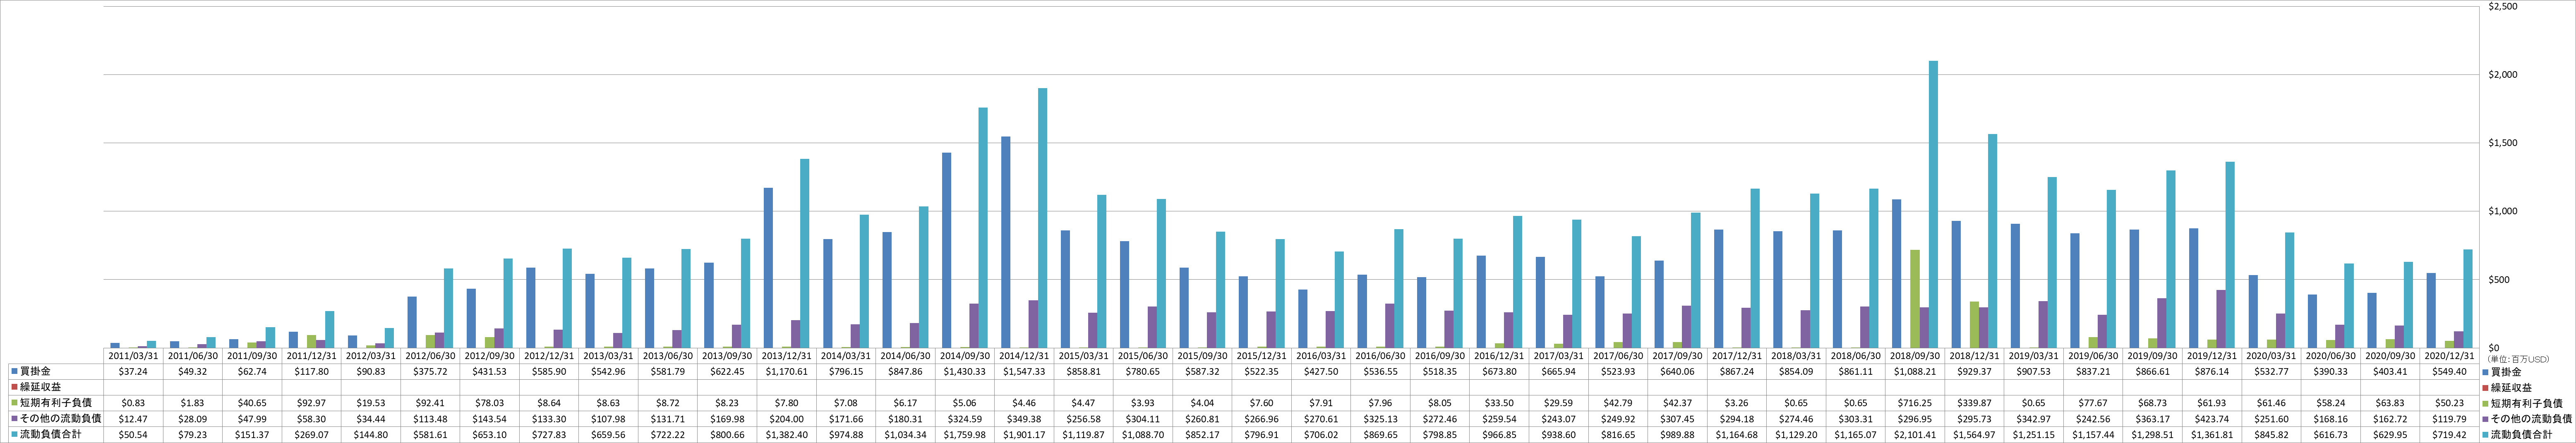Click the dark-blue accounts payable bar at 2014/12/31
This screenshot has width=2576, height=443.
tap(1005, 242)
